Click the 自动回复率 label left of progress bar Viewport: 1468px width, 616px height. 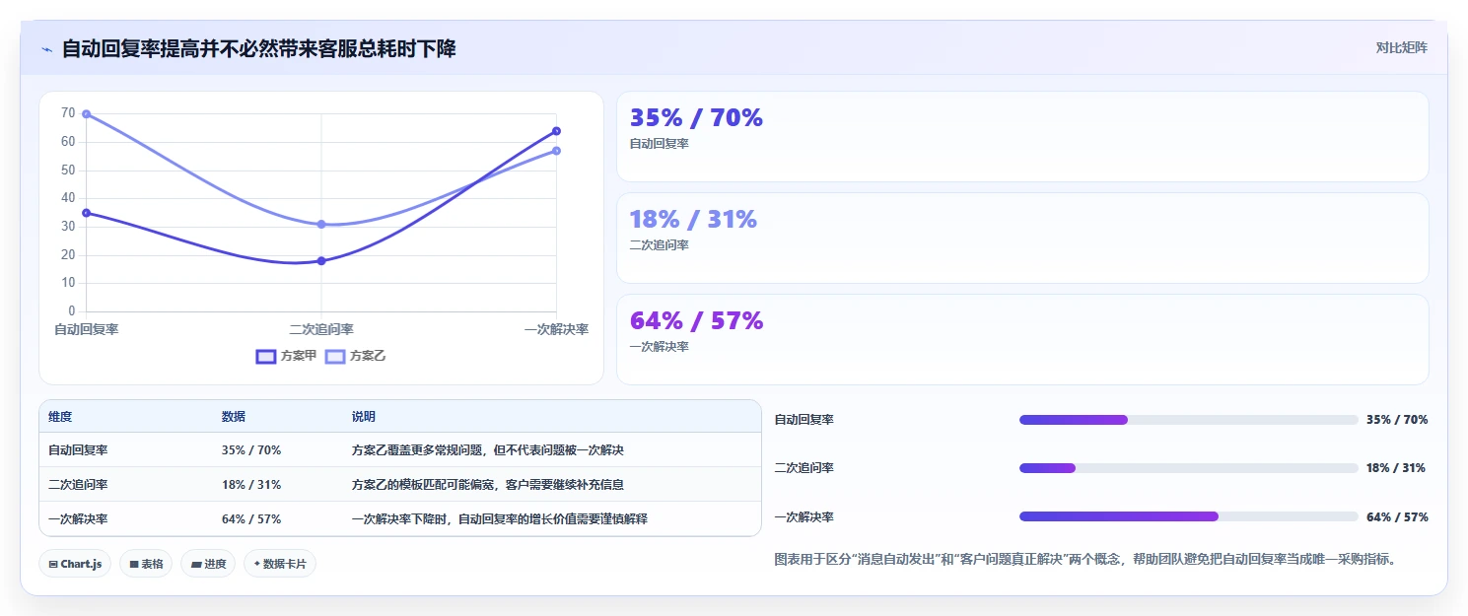804,420
